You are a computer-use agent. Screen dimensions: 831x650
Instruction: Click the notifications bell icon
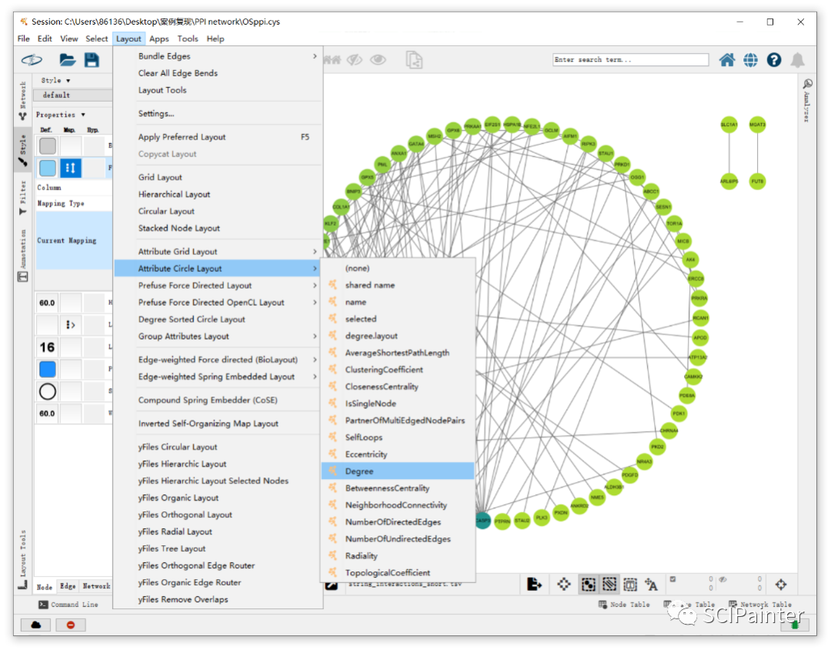[x=797, y=60]
